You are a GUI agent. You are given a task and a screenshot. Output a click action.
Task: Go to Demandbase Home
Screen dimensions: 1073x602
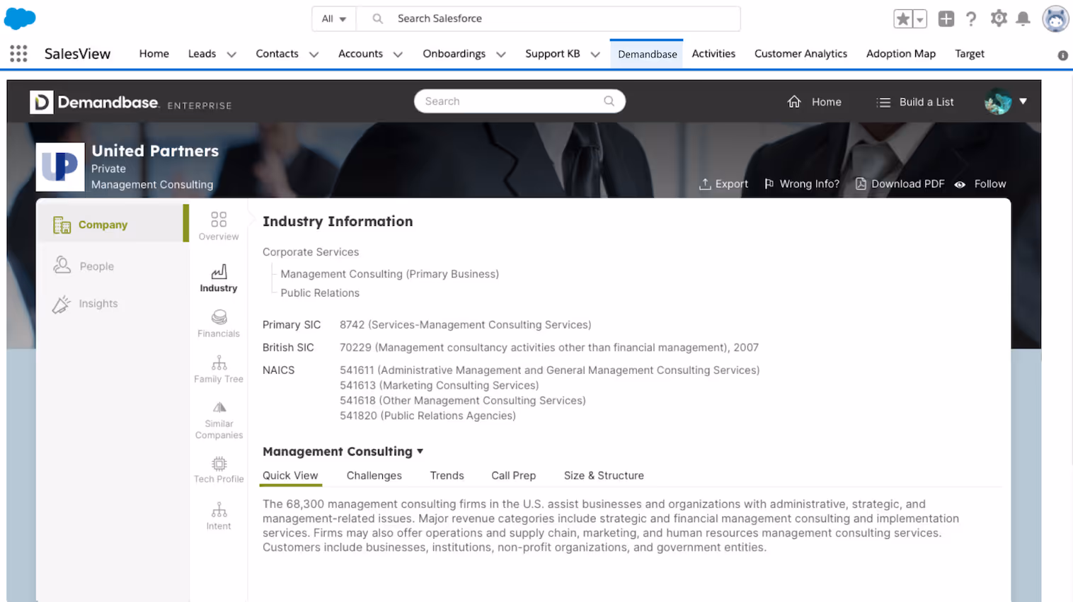click(815, 102)
